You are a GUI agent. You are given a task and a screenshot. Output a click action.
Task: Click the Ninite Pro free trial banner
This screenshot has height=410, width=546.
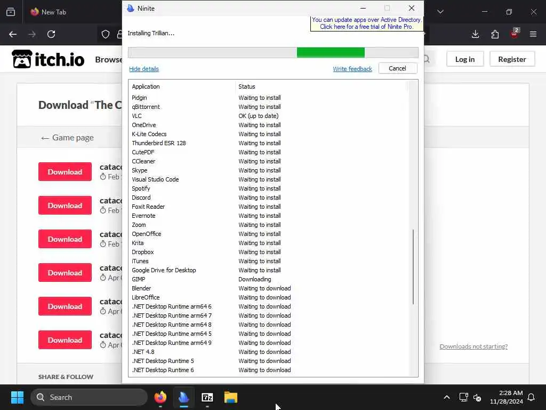coord(366,23)
